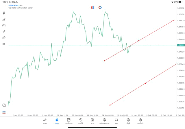This screenshot has height=129, width=185.
Task: Tap the red-blue circular icon above chart
Action: 100,8
